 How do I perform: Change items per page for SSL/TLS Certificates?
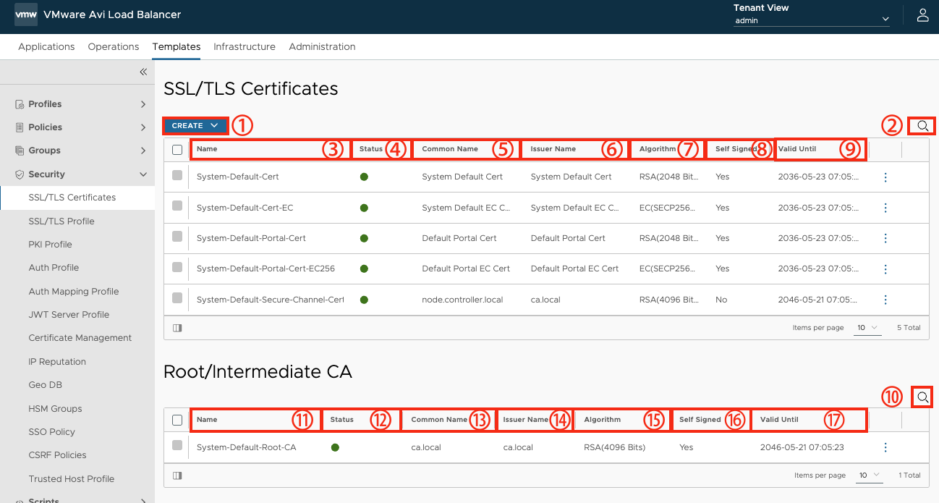tap(867, 328)
